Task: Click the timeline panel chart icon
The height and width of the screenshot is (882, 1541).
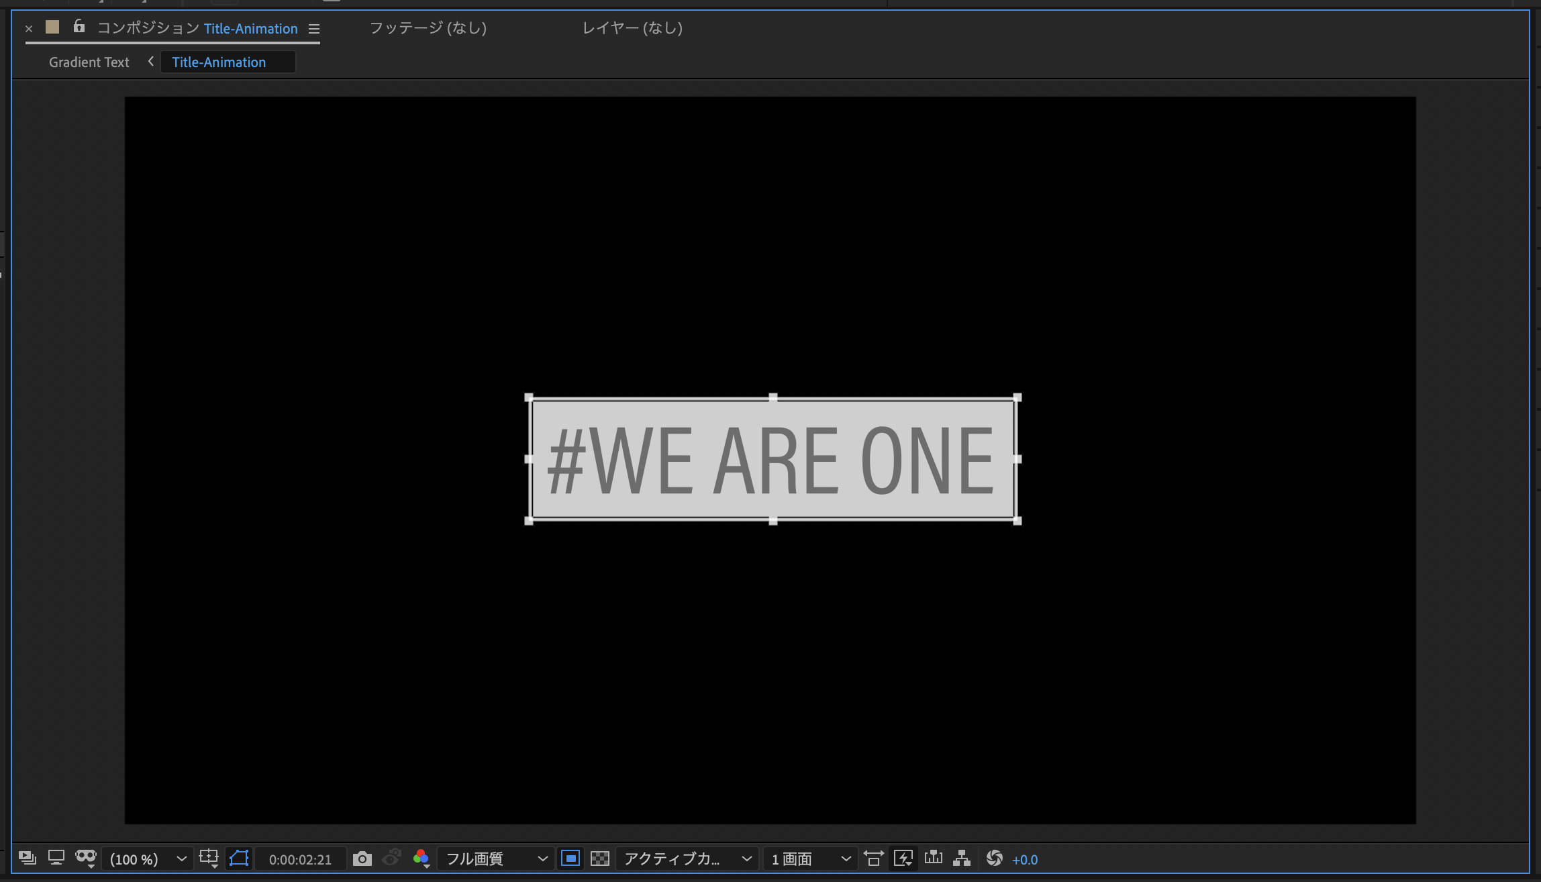Action: click(x=933, y=859)
